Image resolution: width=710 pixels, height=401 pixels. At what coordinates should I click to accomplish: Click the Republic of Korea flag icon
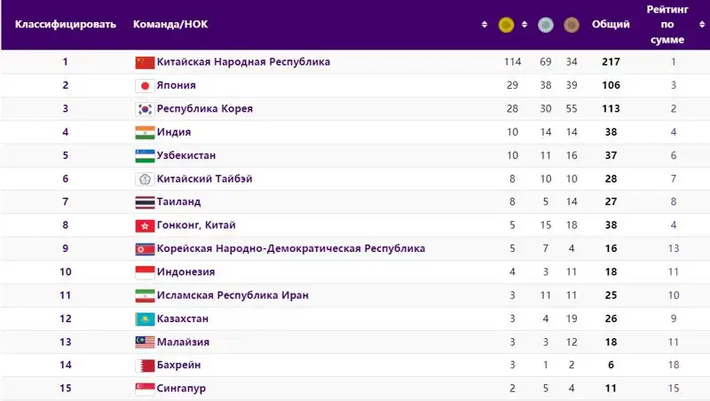pyautogui.click(x=144, y=109)
